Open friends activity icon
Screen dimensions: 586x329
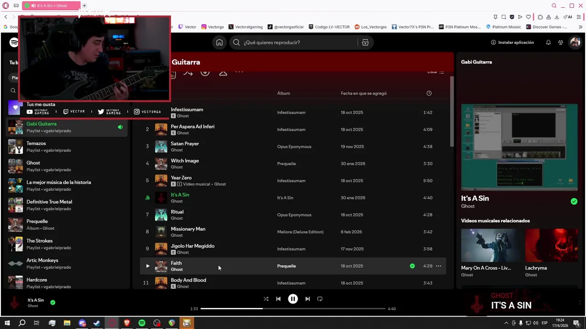pos(560,42)
